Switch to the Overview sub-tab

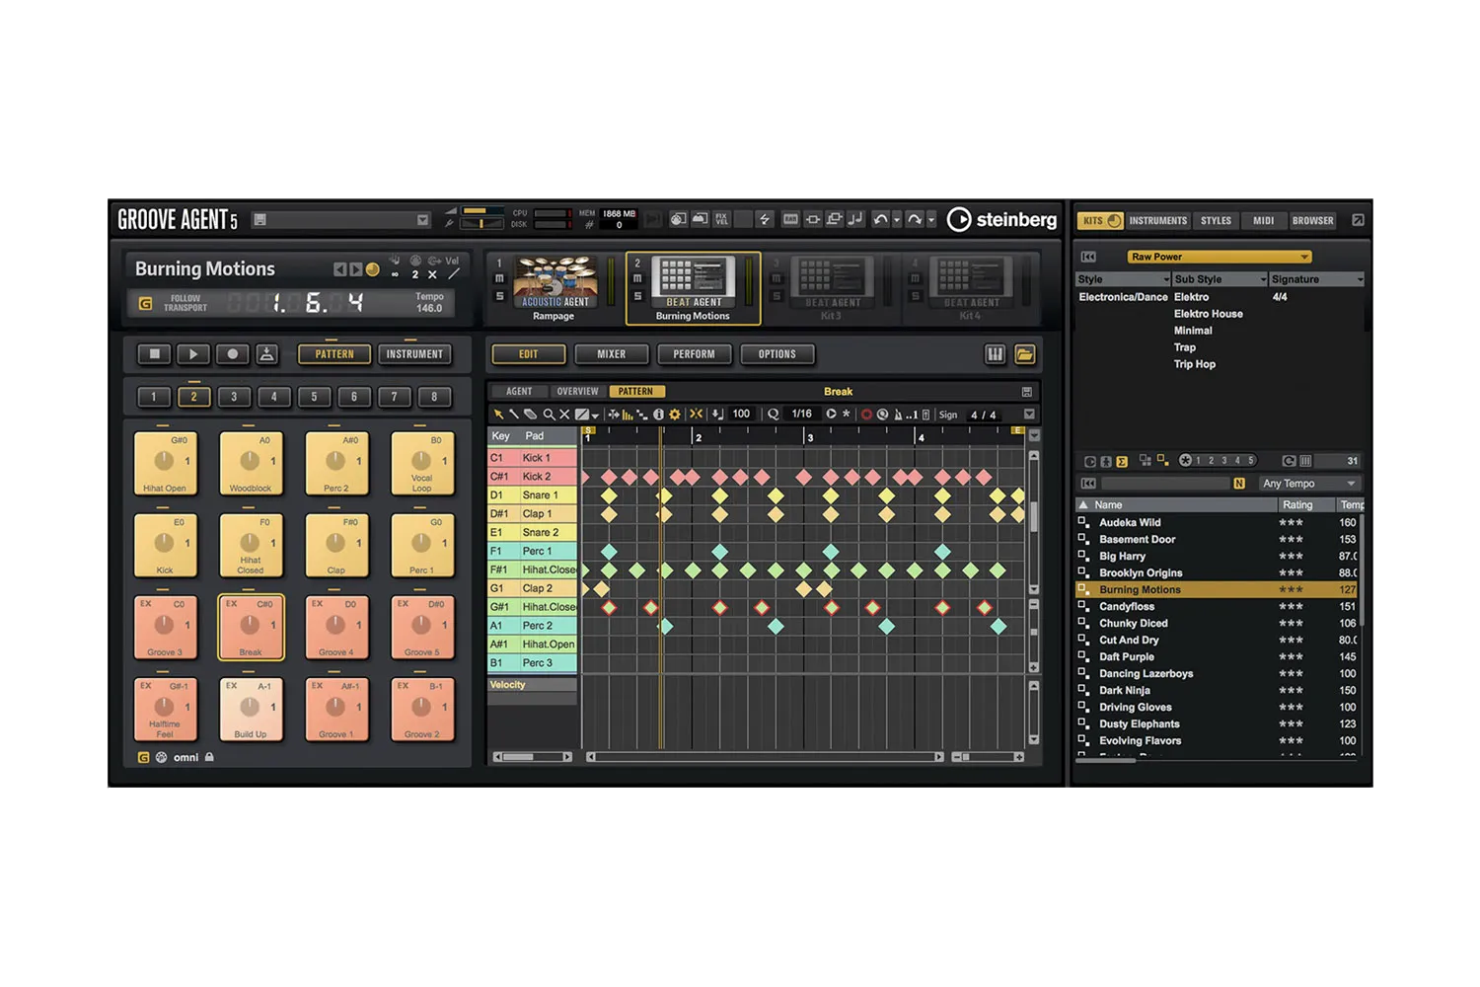(577, 392)
